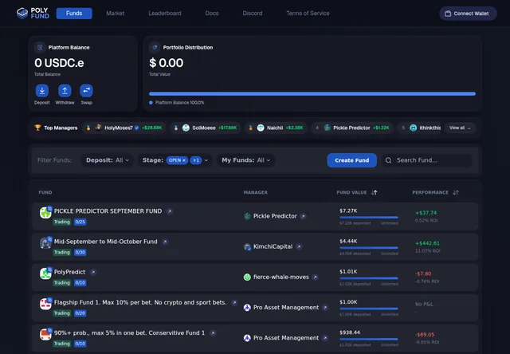Click the -$69.05 performance value
Screen dimensions: 510x354
tap(425, 335)
